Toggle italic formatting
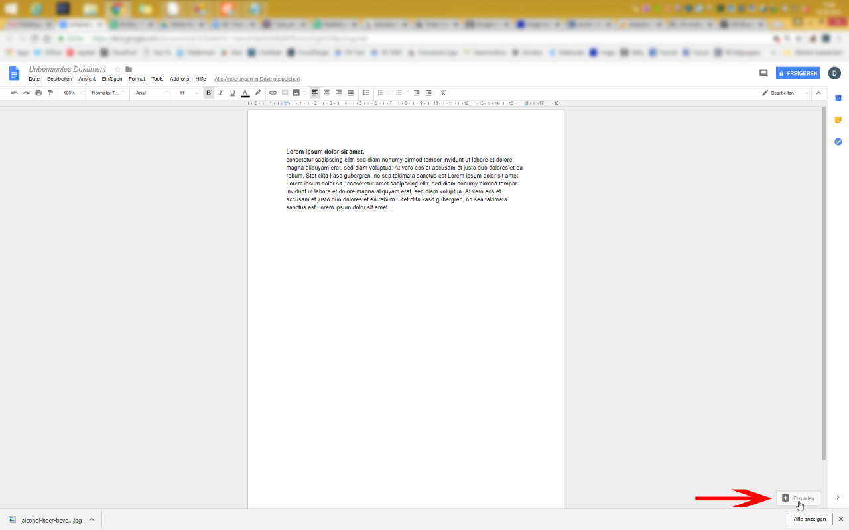The image size is (849, 530). pyautogui.click(x=221, y=93)
